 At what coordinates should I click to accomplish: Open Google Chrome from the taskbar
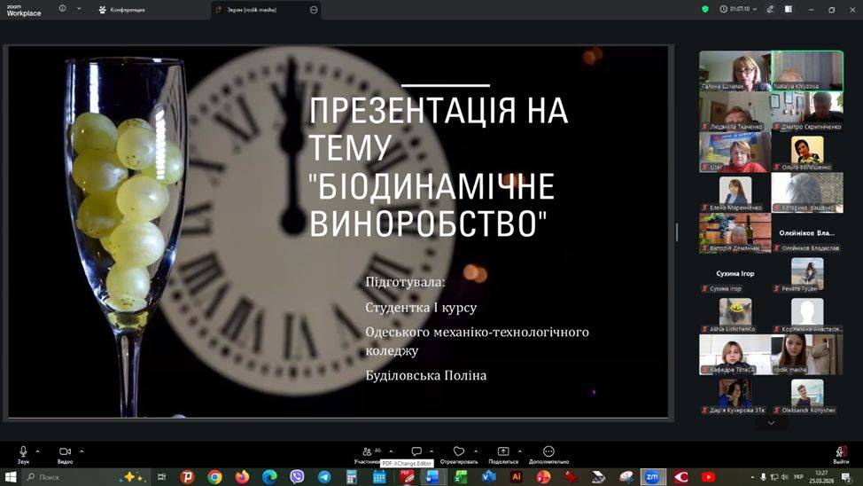tap(214, 477)
